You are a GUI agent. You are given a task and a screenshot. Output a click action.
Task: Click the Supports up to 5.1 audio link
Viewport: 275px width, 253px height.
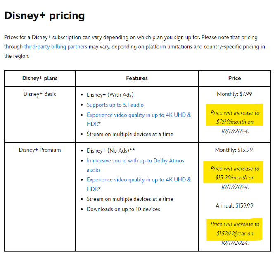[115, 105]
